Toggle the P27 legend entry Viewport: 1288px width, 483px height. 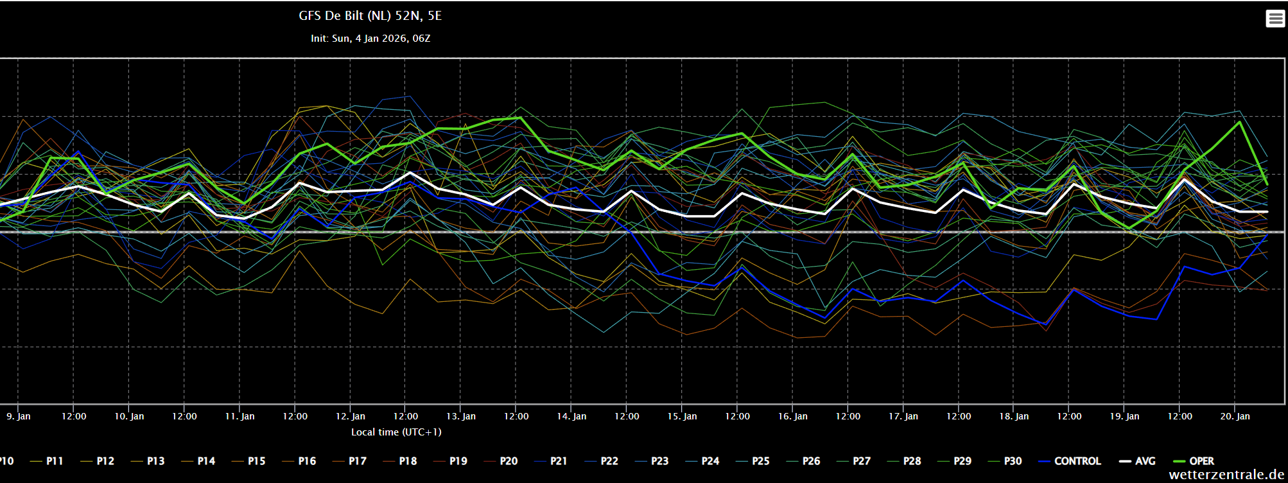coord(853,461)
